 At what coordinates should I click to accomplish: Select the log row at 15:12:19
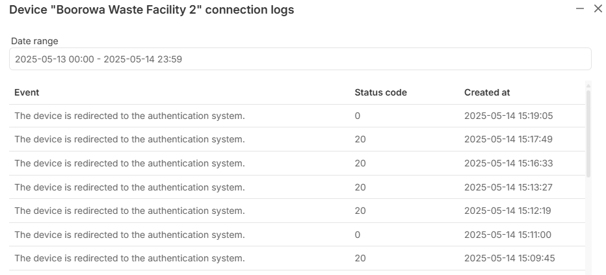297,211
